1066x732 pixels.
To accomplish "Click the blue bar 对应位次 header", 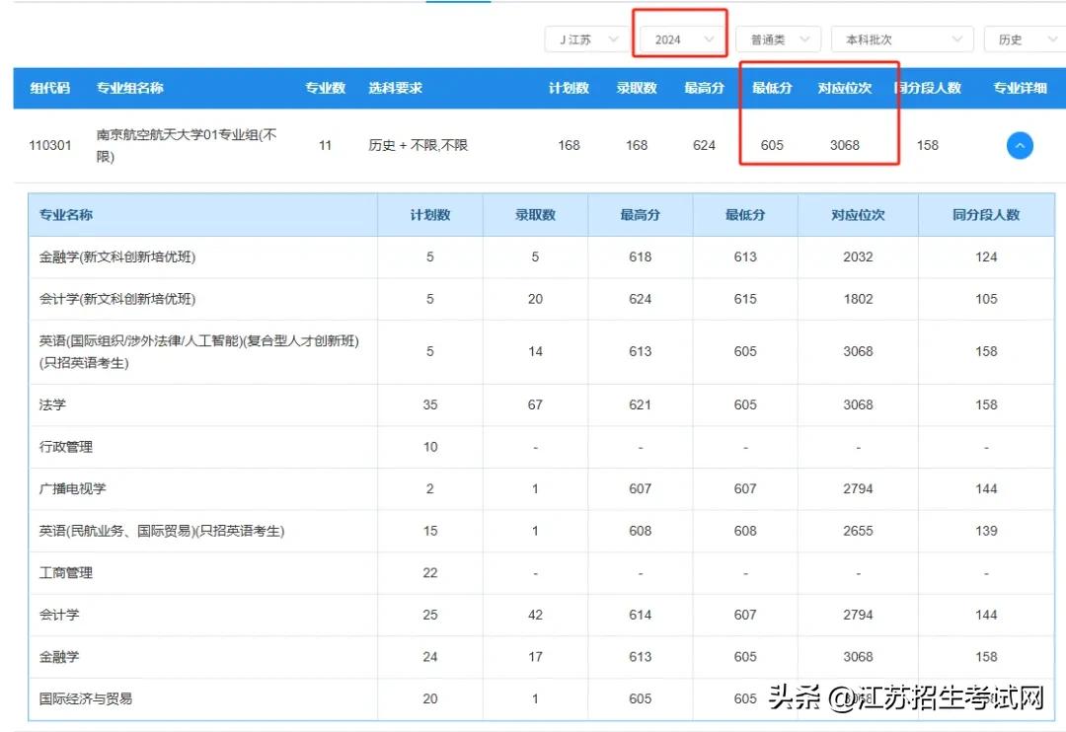I will coord(844,88).
